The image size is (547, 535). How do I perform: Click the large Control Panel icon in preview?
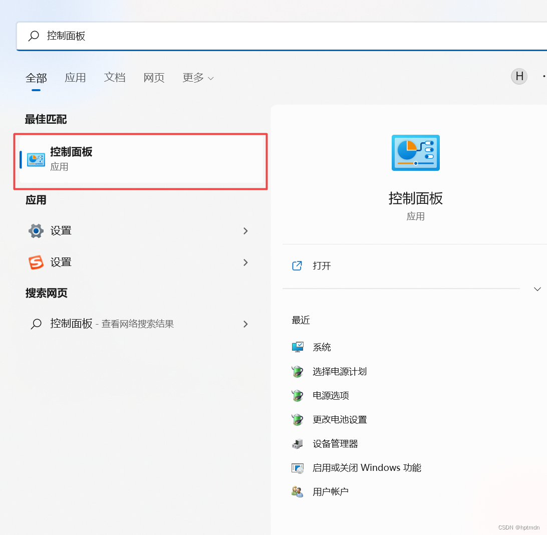[x=415, y=153]
